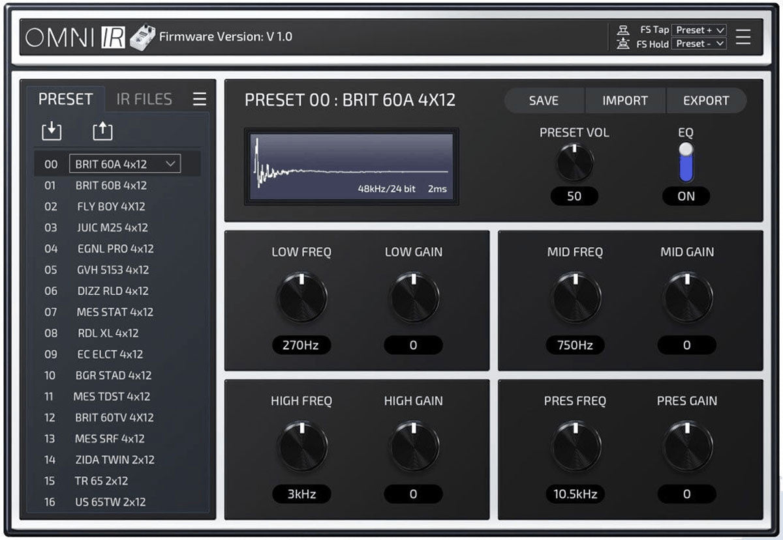Viewport: 783px width, 540px height.
Task: Select preset 01 BRIT 60B 4x12
Action: click(x=117, y=186)
